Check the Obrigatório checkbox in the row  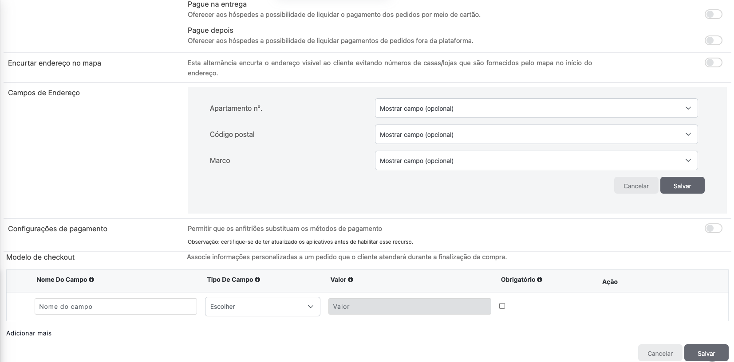click(x=502, y=306)
